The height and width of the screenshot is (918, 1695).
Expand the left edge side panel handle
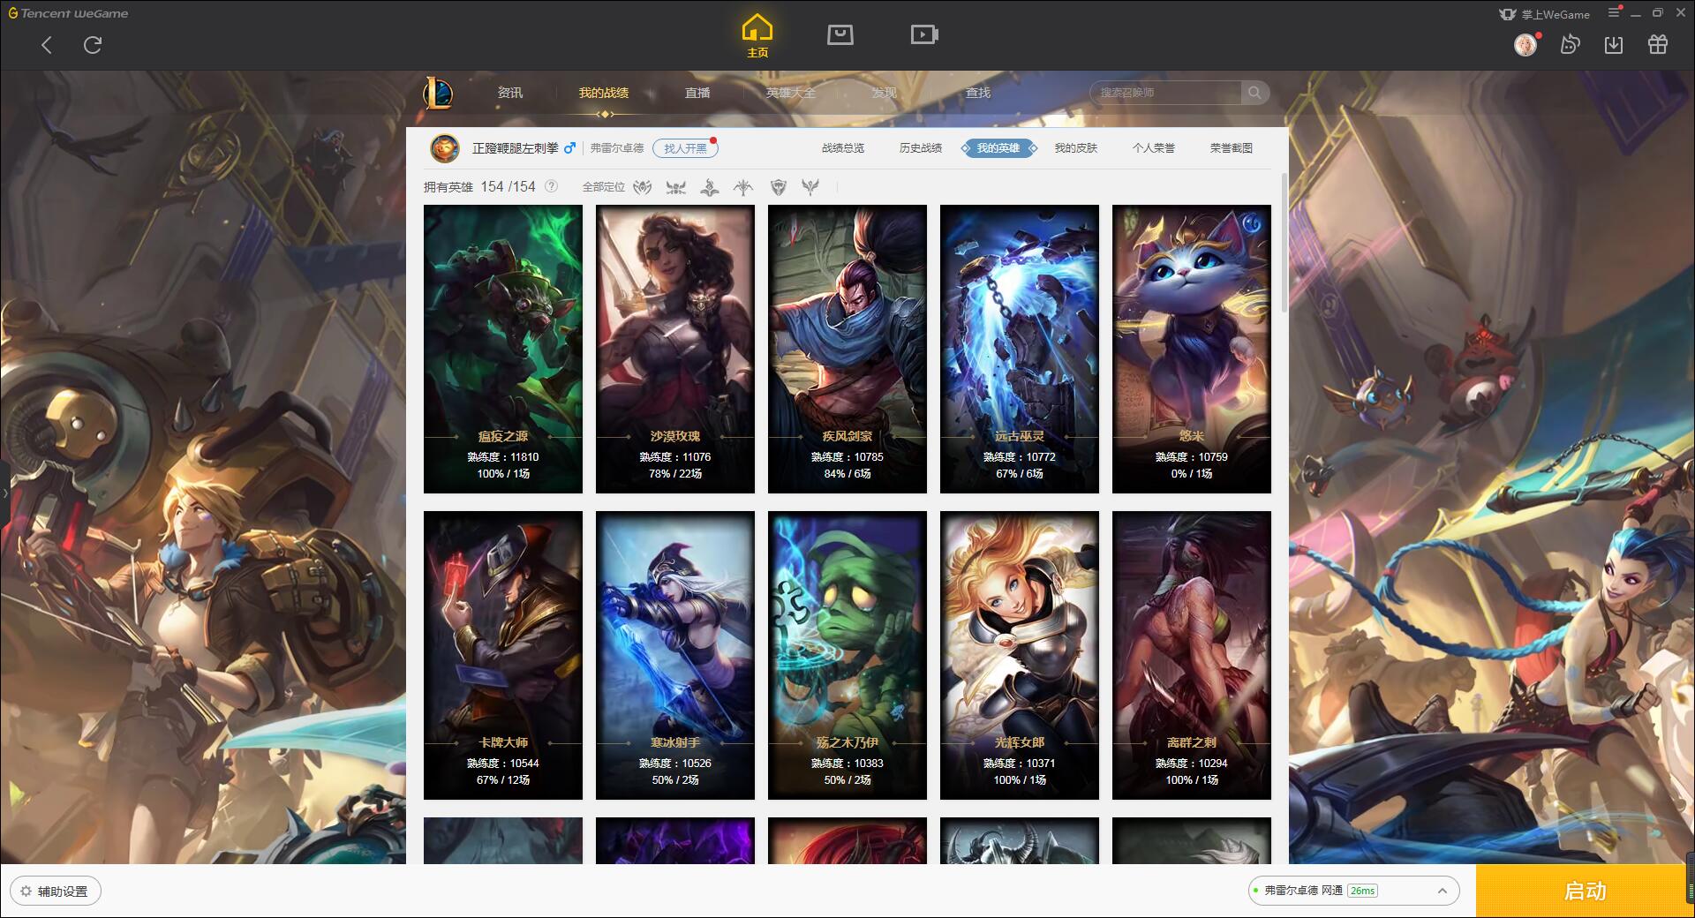pos(4,493)
